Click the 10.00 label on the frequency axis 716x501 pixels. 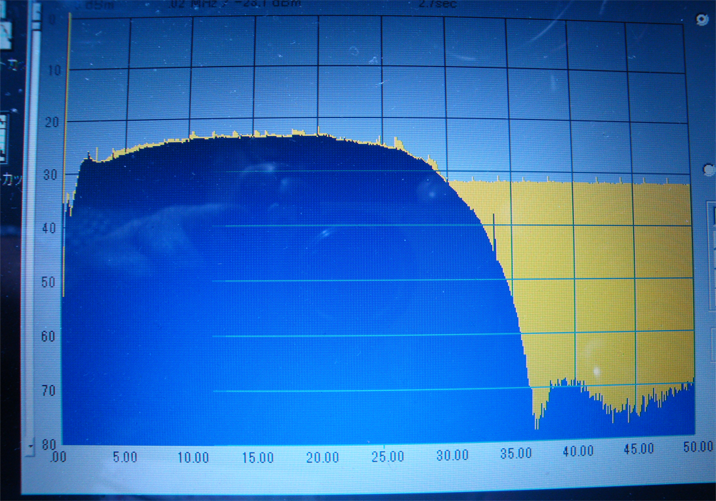(194, 457)
